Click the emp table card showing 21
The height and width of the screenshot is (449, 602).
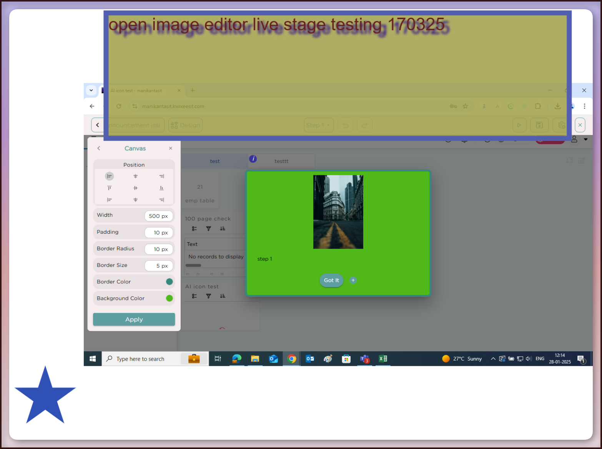(200, 190)
